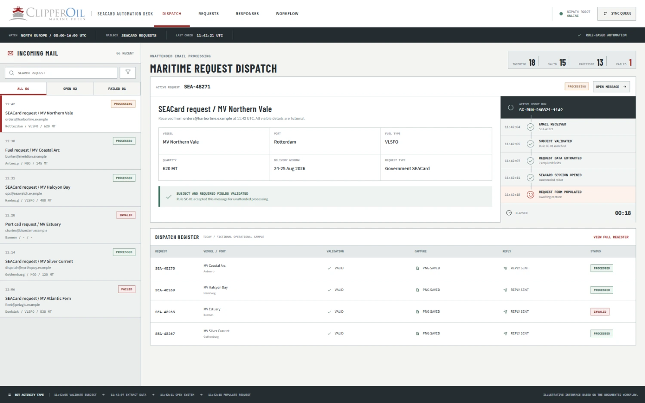Select the OPEN 02 mail filter tab
This screenshot has width=645, height=403.
(70, 89)
